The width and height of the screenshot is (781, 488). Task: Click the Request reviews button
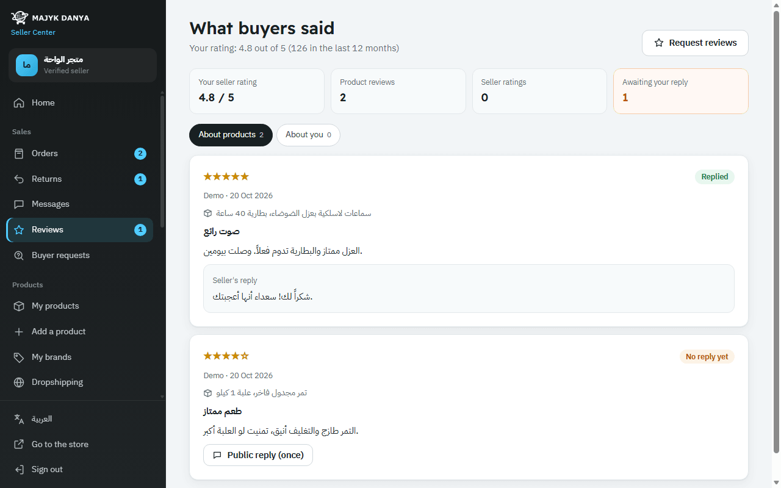pyautogui.click(x=695, y=43)
